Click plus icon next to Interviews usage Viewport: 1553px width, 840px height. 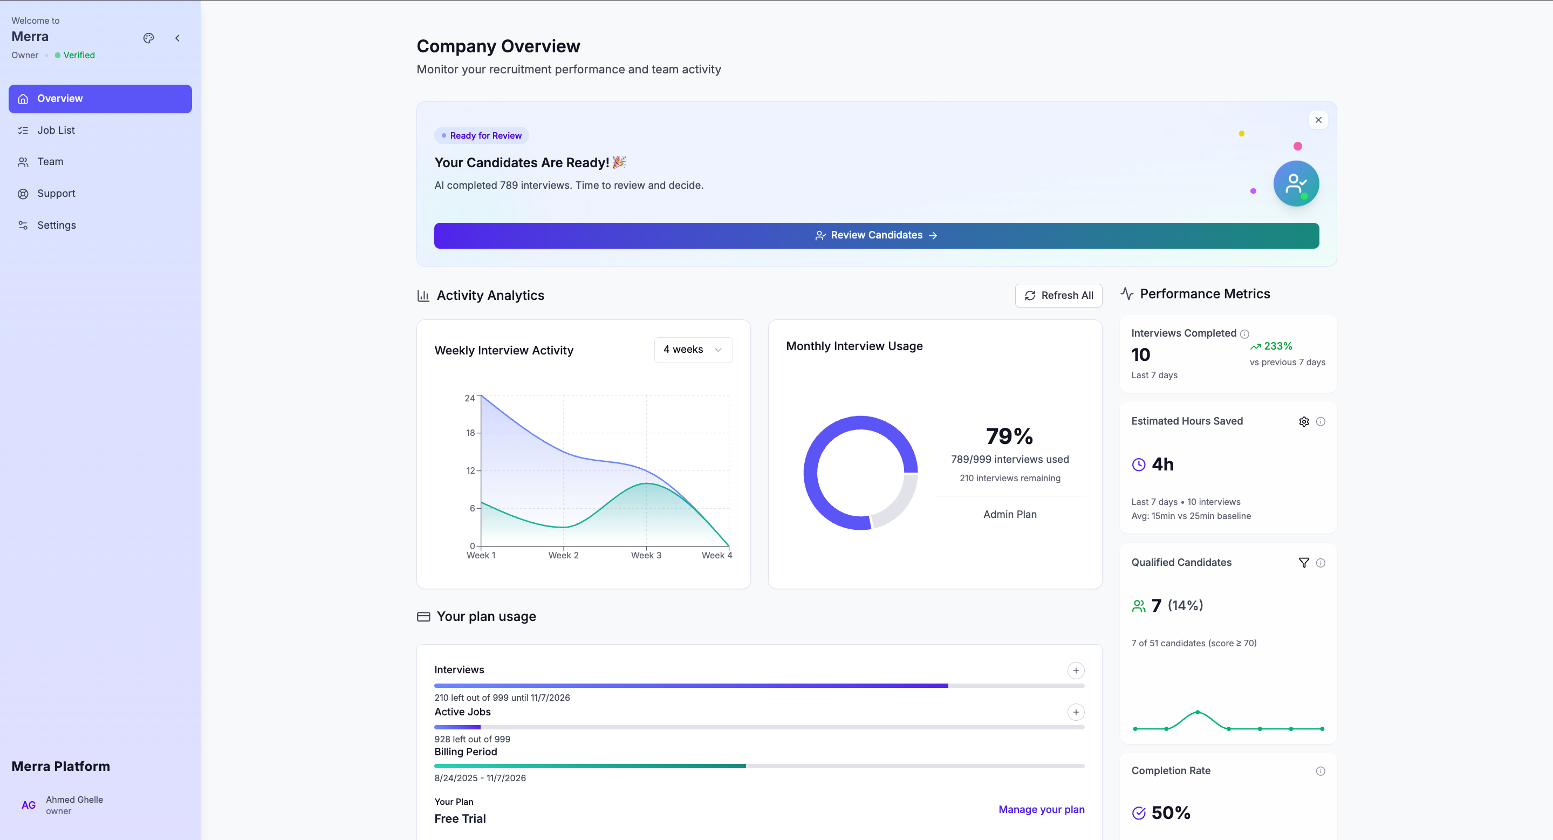coord(1076,671)
